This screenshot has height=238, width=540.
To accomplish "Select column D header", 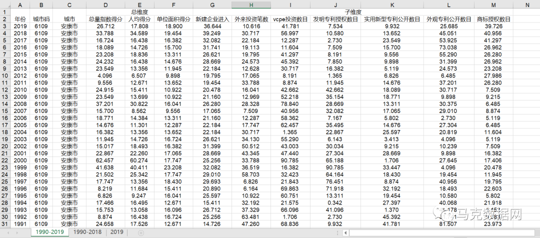I will coord(105,5).
